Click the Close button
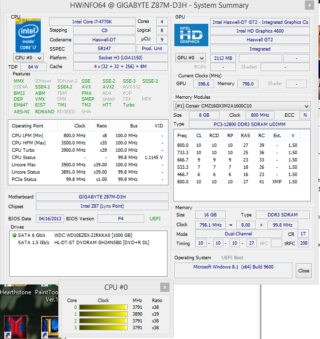The width and height of the screenshot is (320, 339). 303,271
